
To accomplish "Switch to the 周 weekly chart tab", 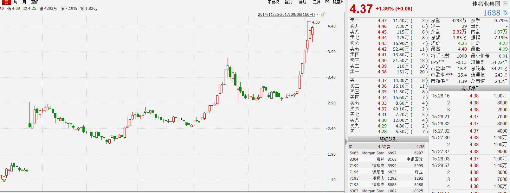I will pos(15,2).
